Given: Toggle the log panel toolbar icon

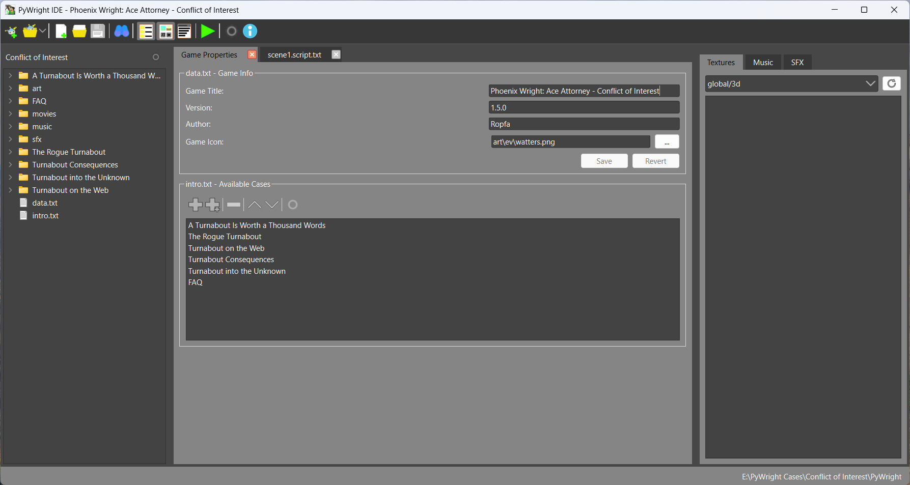Looking at the screenshot, I should 184,32.
